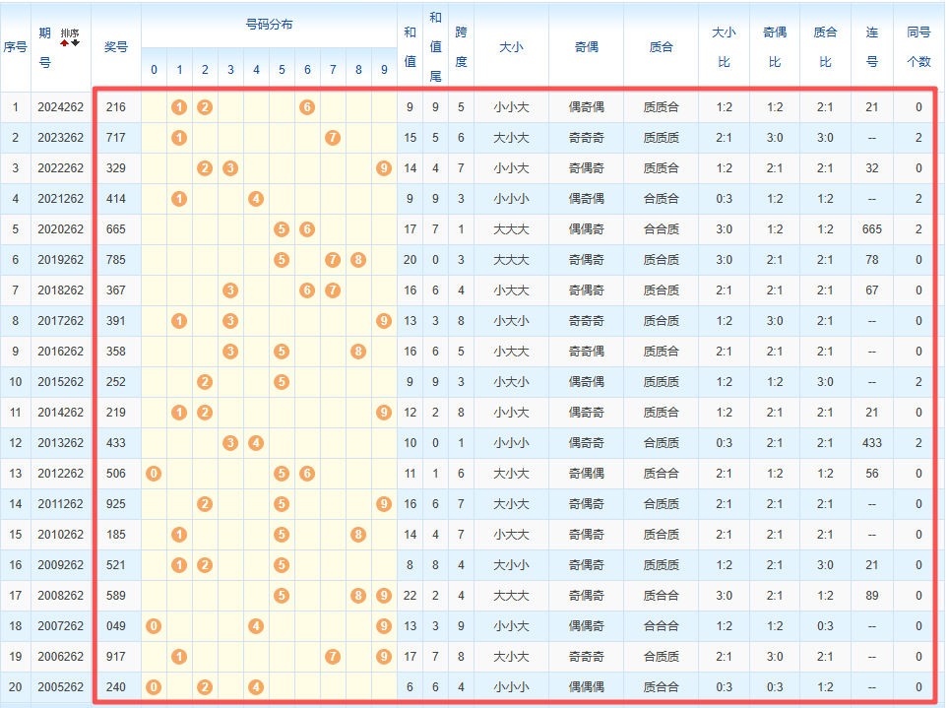Click the 跨度 column header
The height and width of the screenshot is (708, 949).
pos(461,47)
